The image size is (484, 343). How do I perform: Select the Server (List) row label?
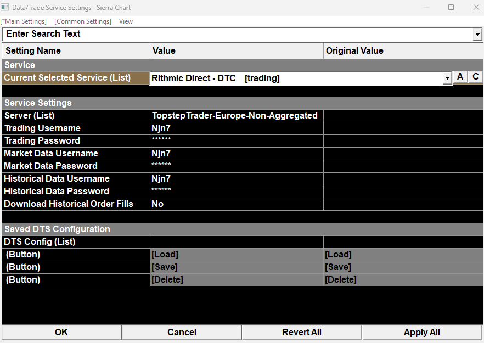click(76, 116)
